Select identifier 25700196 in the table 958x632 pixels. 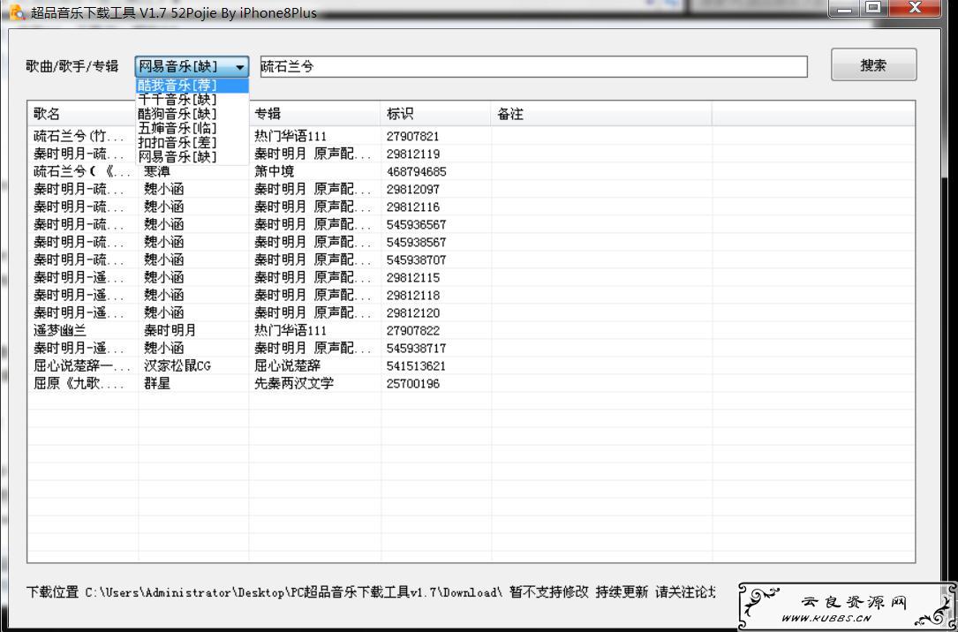pos(413,384)
